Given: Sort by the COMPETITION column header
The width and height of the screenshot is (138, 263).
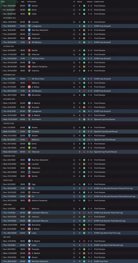Looking at the screenshot, I should (99, 2).
